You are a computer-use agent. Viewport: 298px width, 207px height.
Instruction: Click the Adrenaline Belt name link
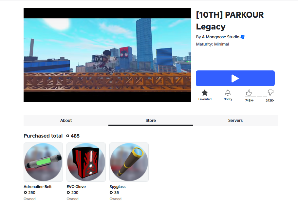pos(38,187)
